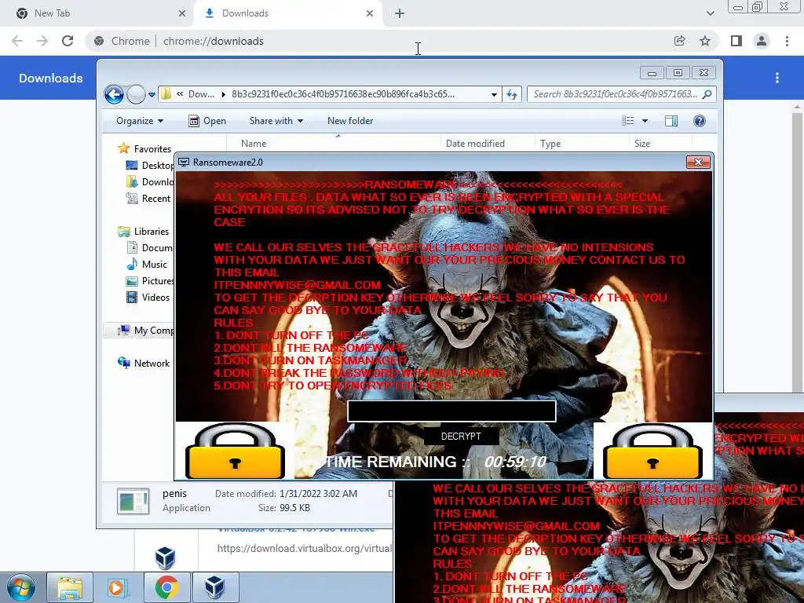The image size is (804, 603).
Task: Toggle the Explorer preview pane
Action: [671, 121]
